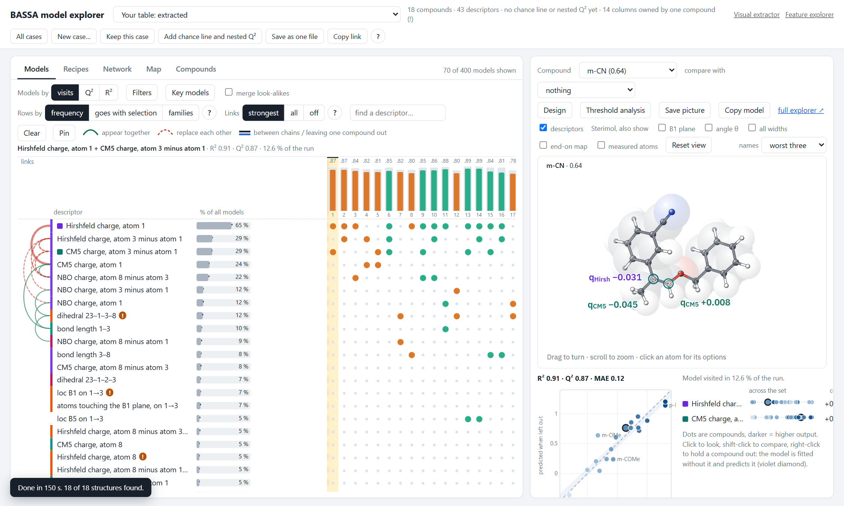Open the full explorer link

(800, 110)
